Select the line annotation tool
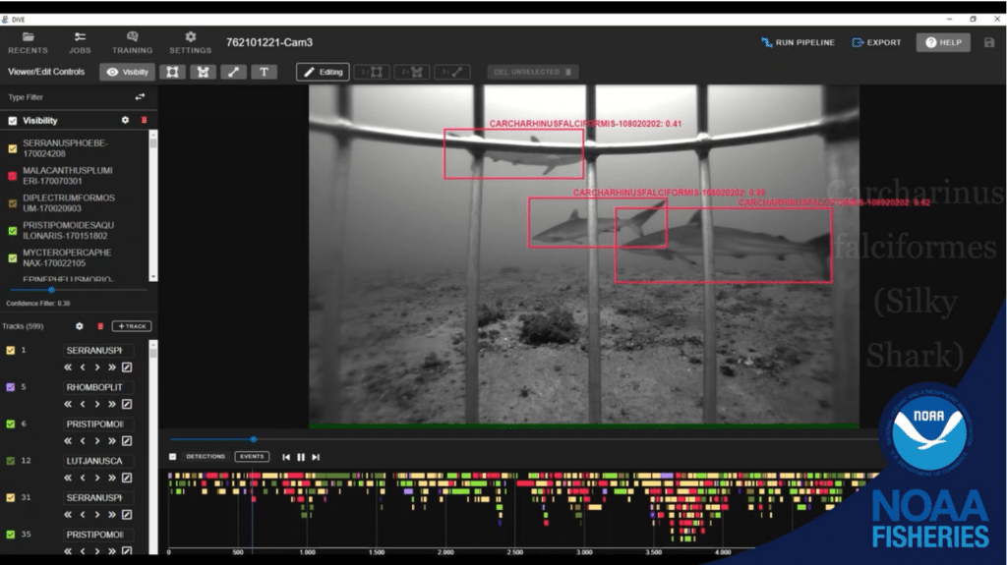This screenshot has height=565, width=1007. pos(234,72)
